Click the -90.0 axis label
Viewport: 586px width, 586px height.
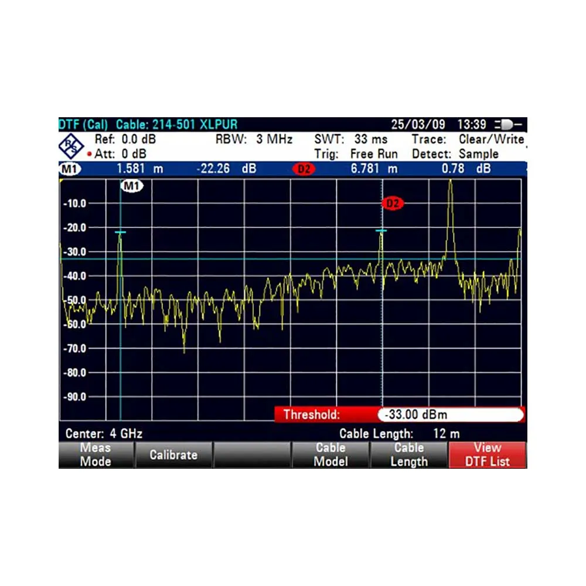(x=75, y=397)
